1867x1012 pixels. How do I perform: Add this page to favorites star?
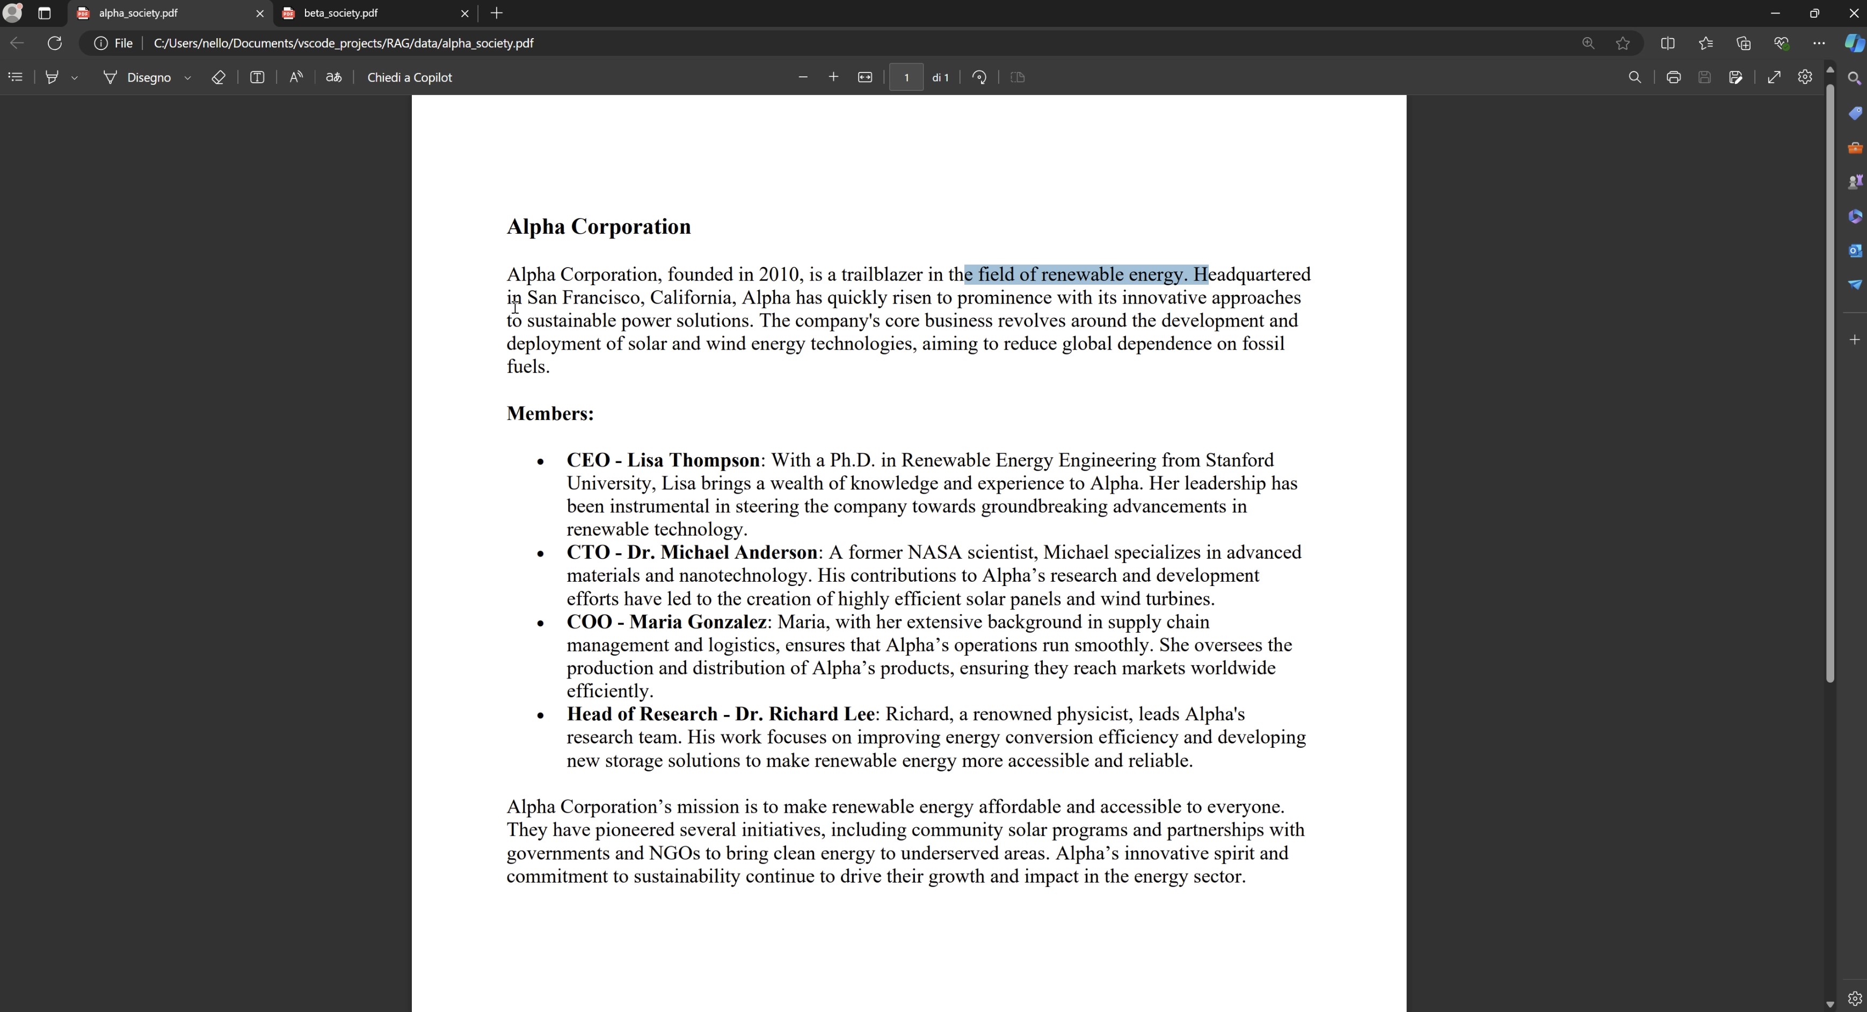click(x=1623, y=43)
